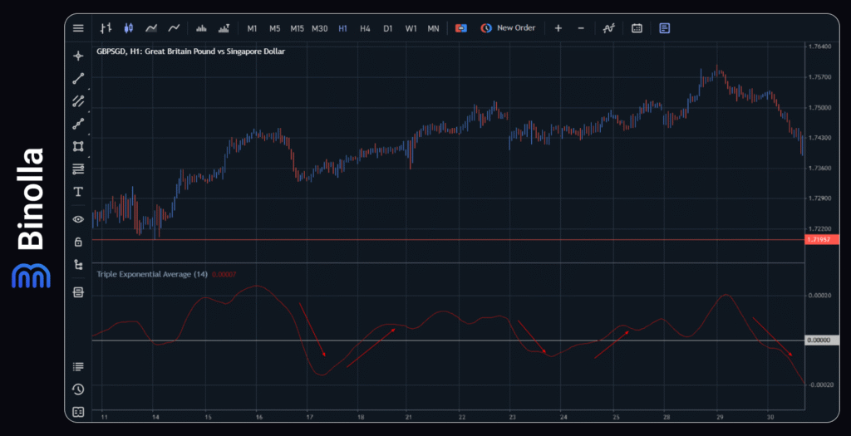This screenshot has height=436, width=851.
Task: Toggle the lock drawings icon
Action: pyautogui.click(x=78, y=242)
